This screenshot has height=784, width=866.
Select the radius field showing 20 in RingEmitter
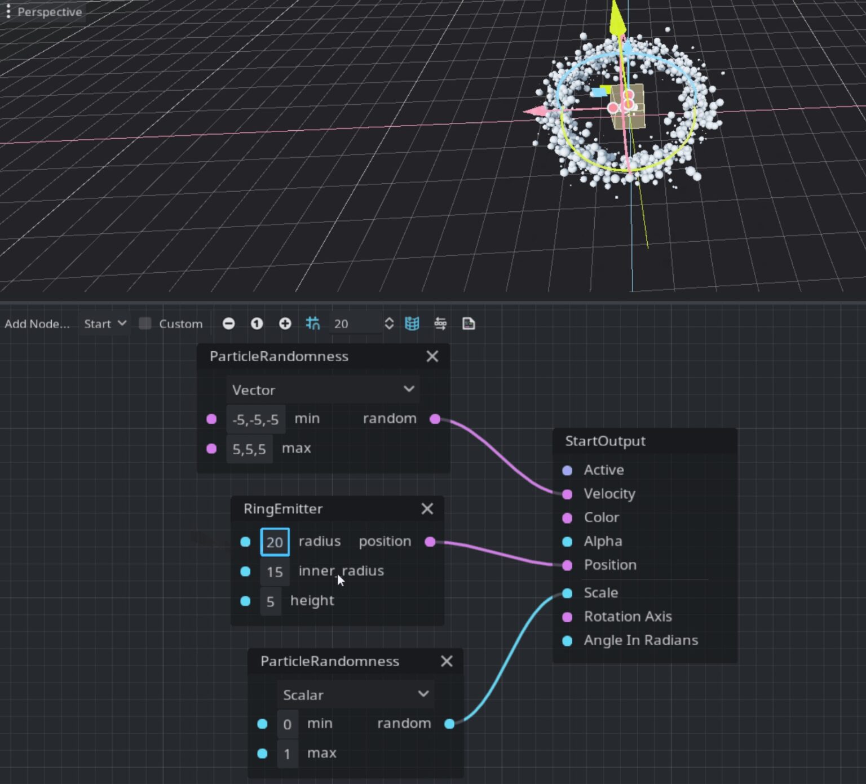275,542
